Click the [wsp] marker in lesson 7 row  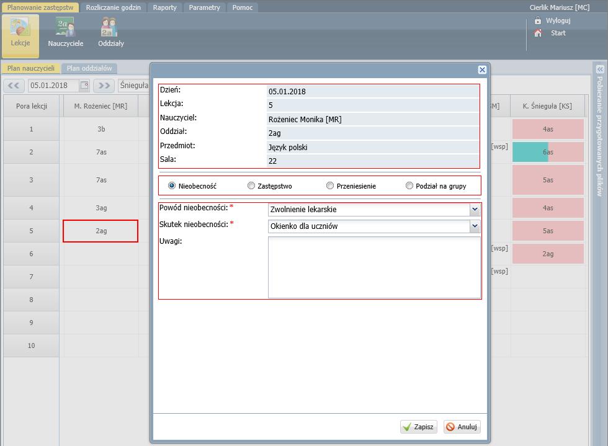[499, 271]
